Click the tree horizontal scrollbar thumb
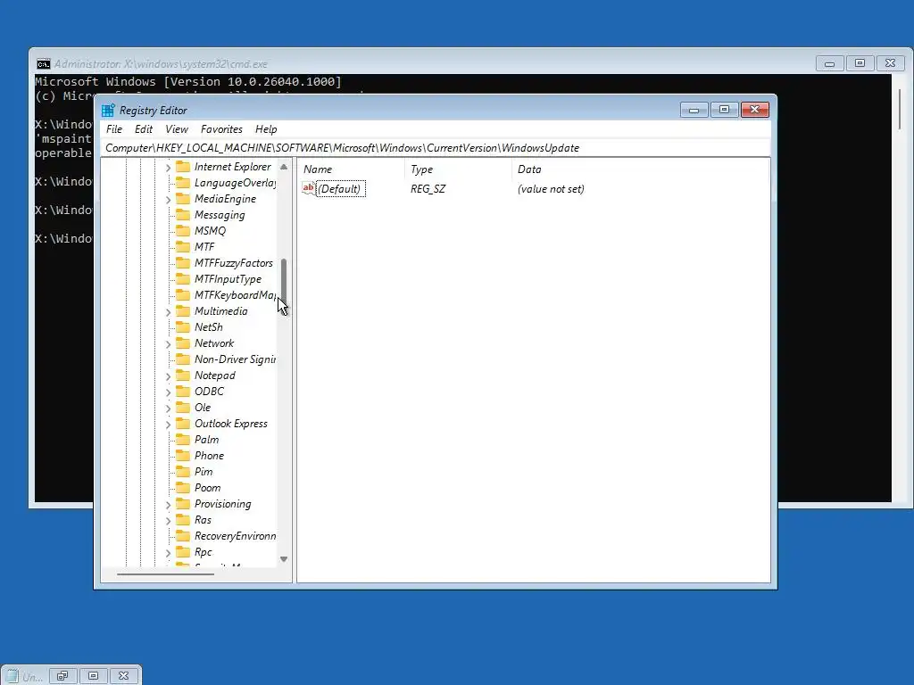 click(165, 574)
